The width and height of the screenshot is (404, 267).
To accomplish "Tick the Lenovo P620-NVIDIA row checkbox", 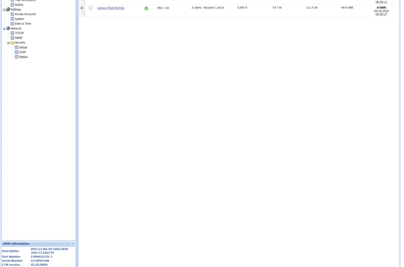I will tap(91, 8).
